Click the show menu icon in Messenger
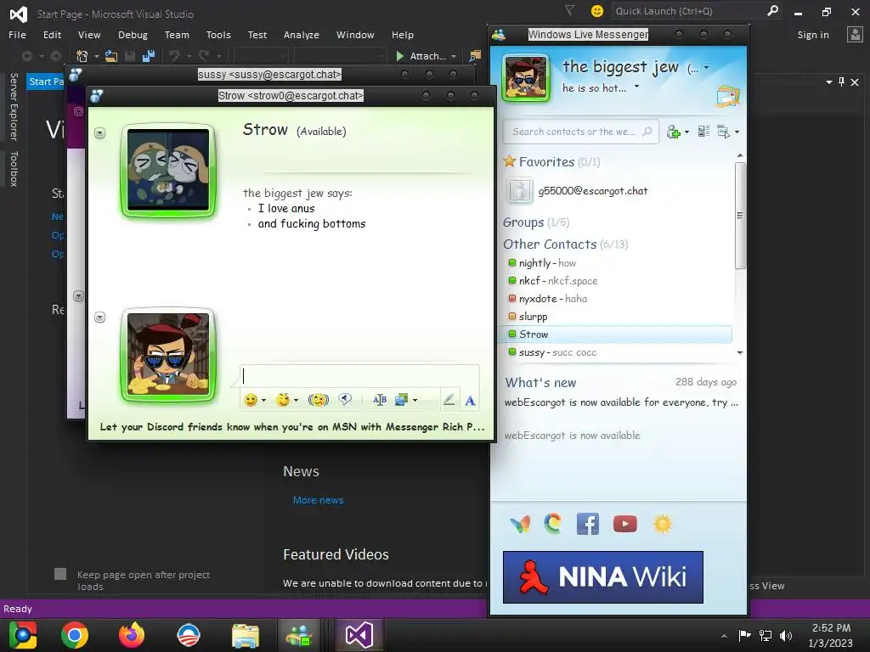The height and width of the screenshot is (652, 870). 723,132
